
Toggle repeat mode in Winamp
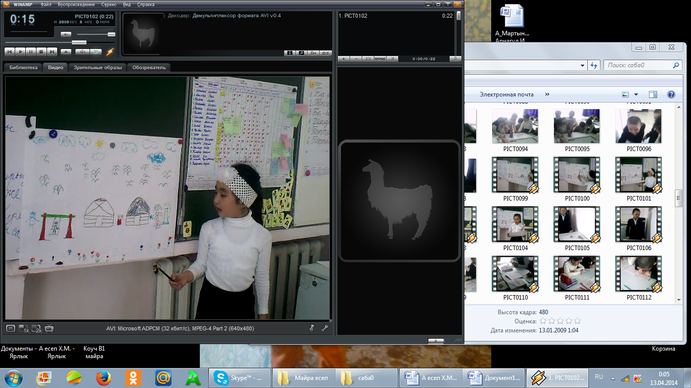(95, 52)
